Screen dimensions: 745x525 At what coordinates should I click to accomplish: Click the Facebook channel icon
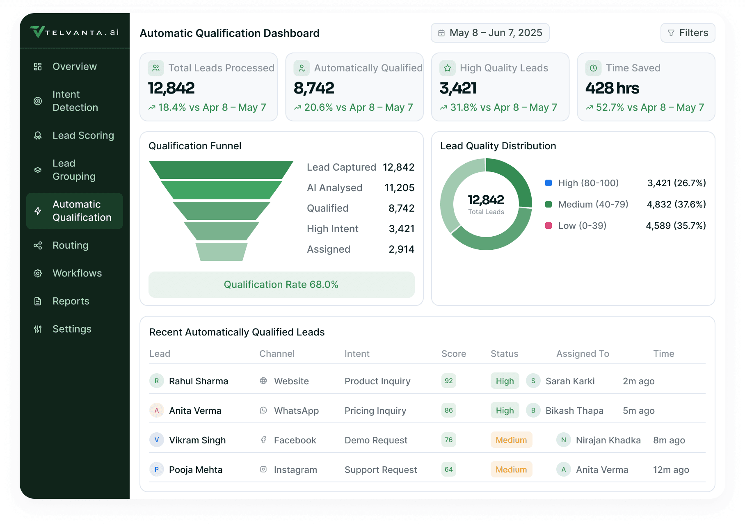(263, 440)
